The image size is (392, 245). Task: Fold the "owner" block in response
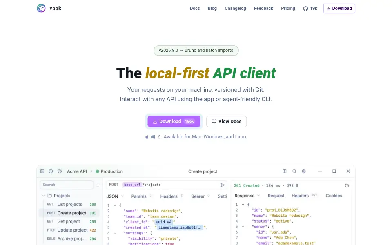(x=243, y=227)
